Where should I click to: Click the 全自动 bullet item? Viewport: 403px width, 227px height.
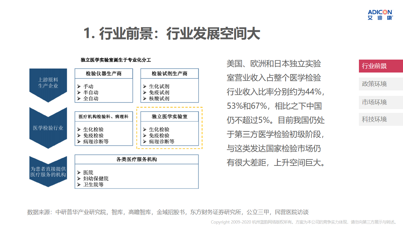click(x=91, y=98)
